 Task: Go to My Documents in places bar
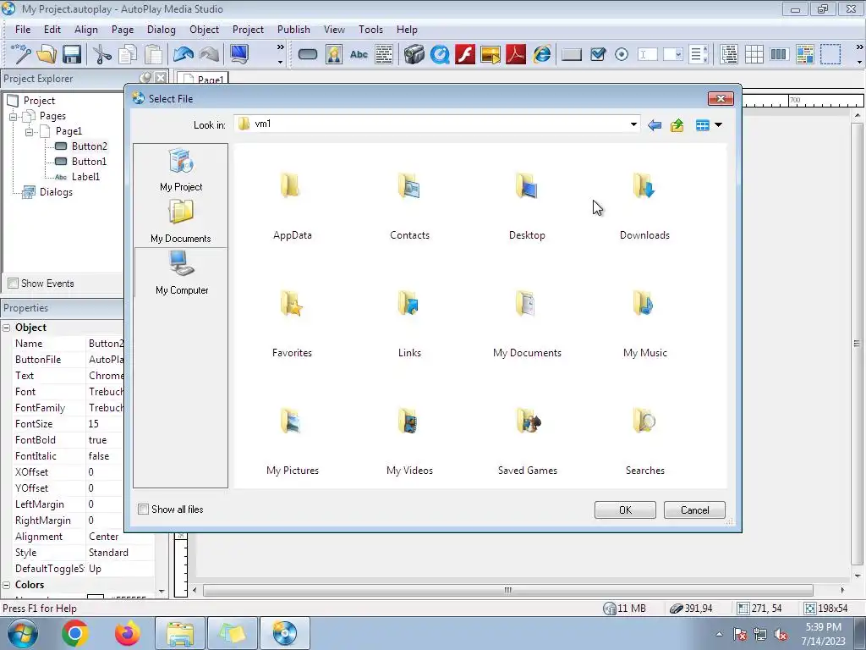tap(181, 221)
